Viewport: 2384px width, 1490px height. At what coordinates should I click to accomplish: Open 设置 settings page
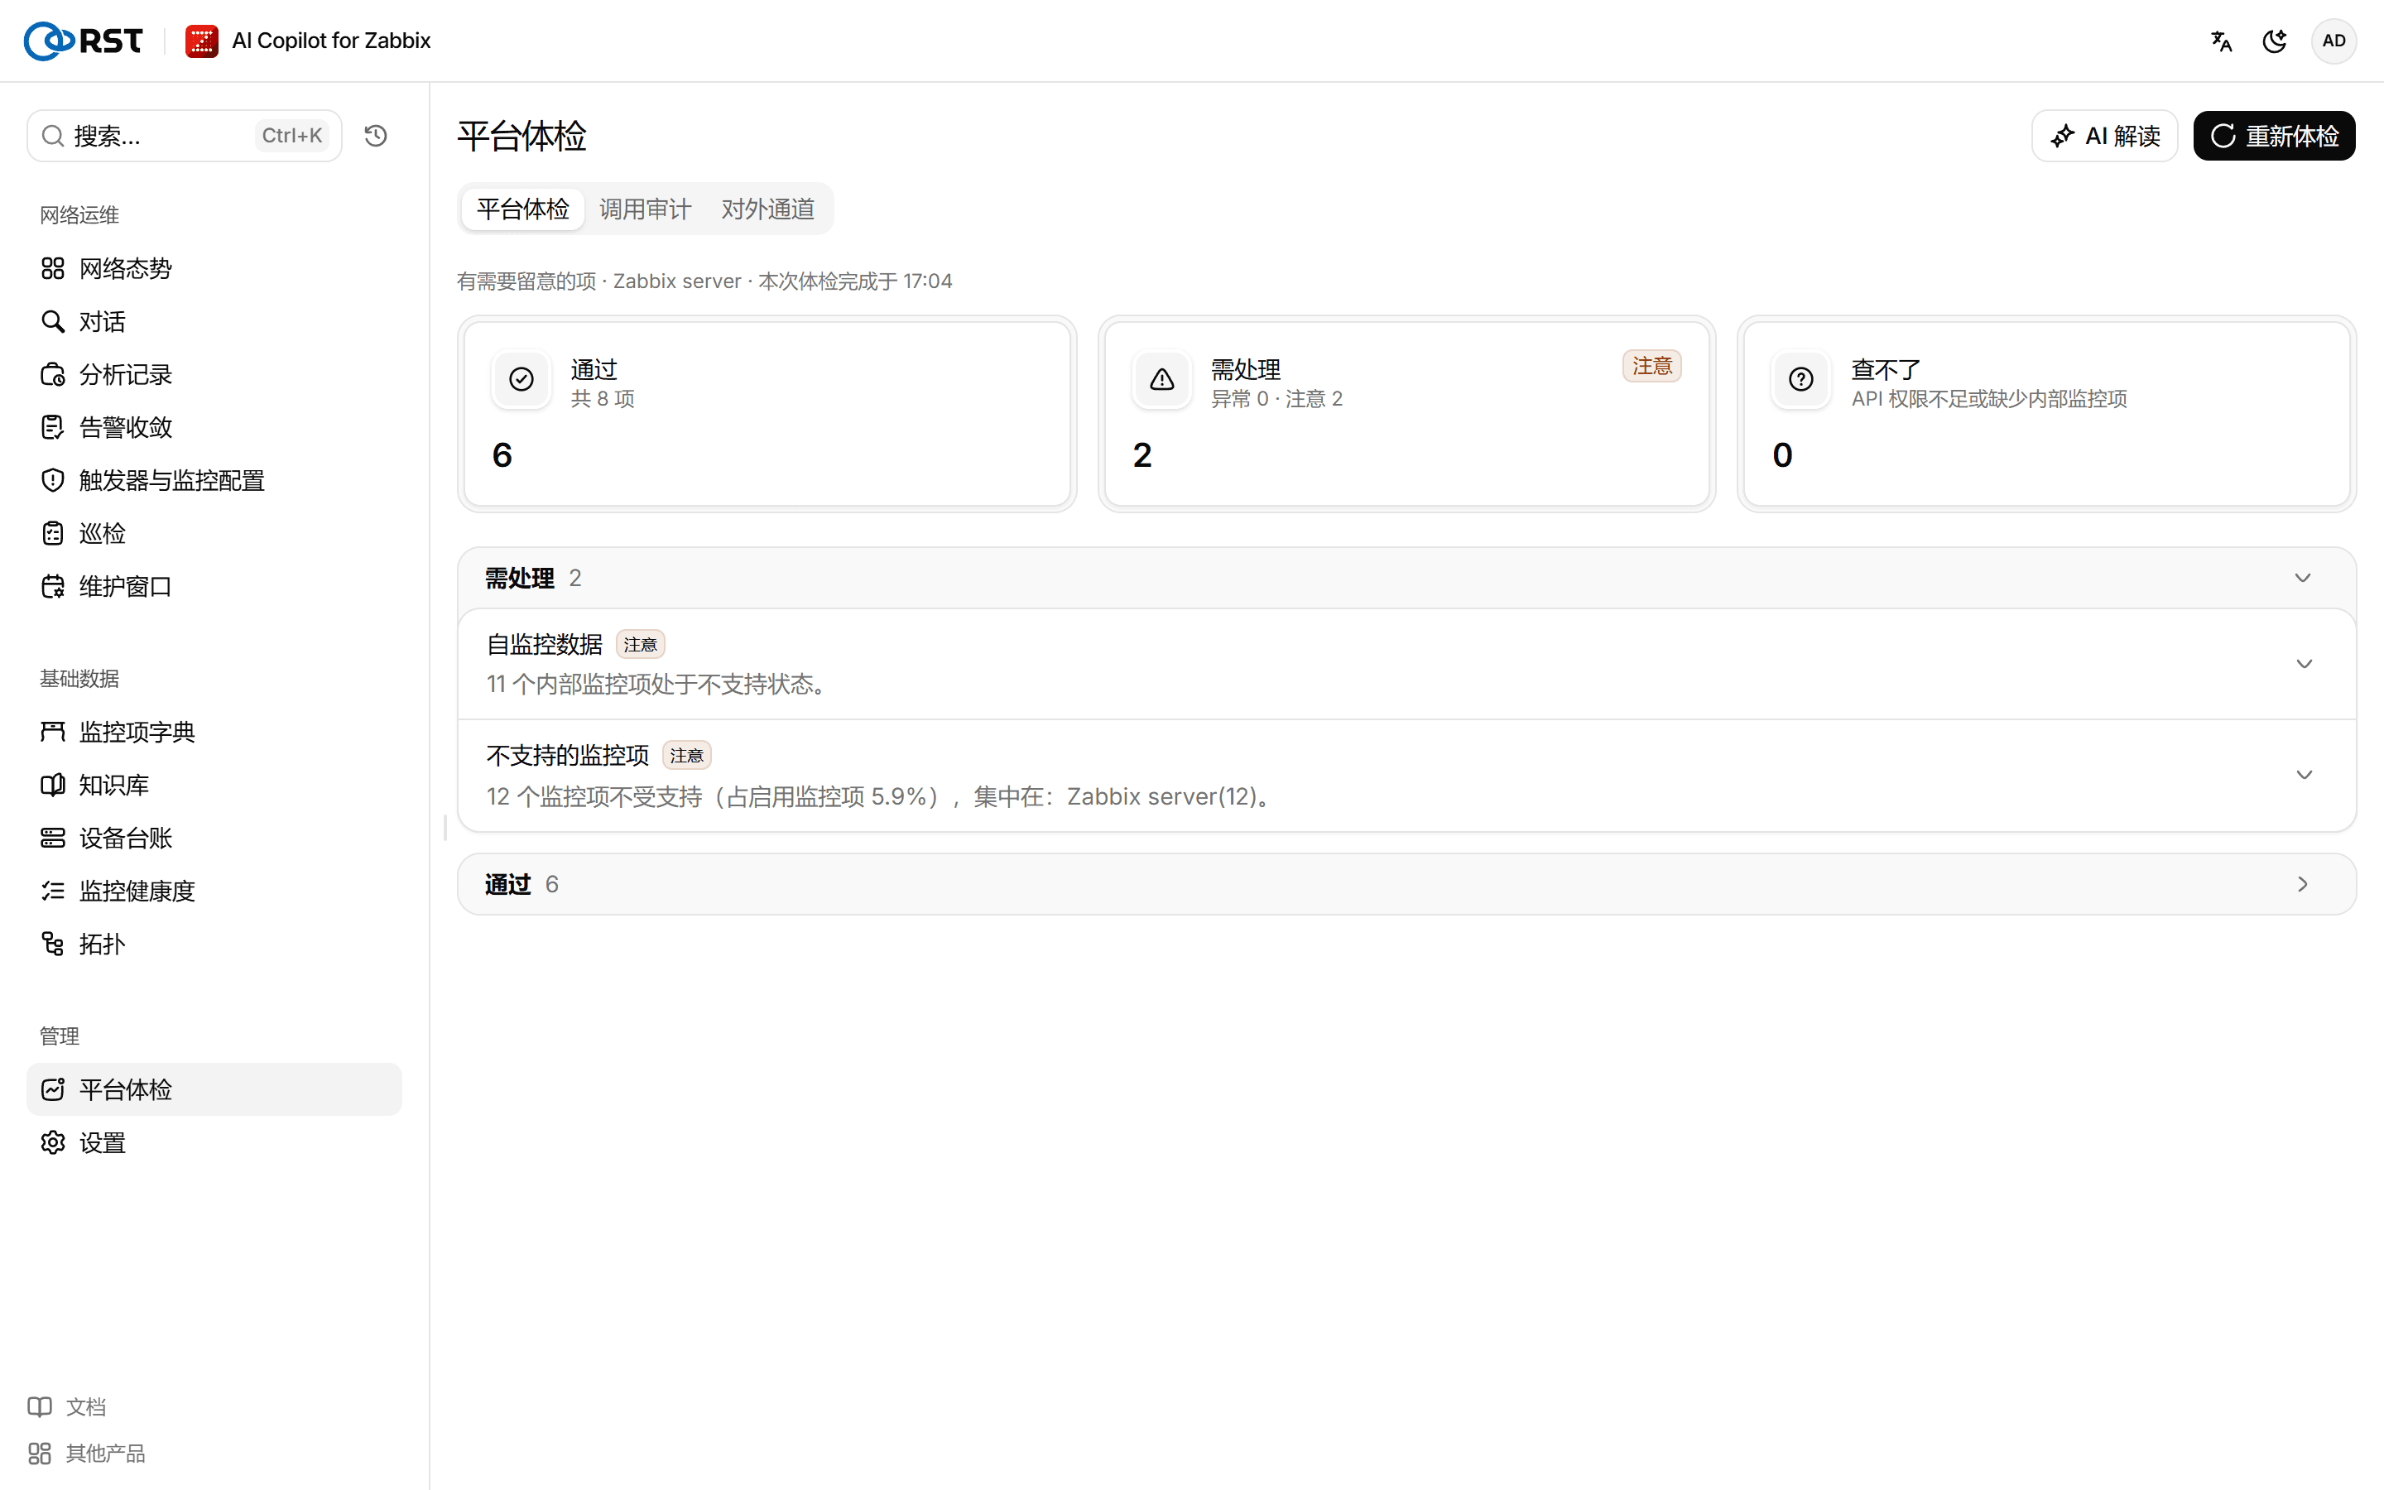pyautogui.click(x=214, y=1142)
